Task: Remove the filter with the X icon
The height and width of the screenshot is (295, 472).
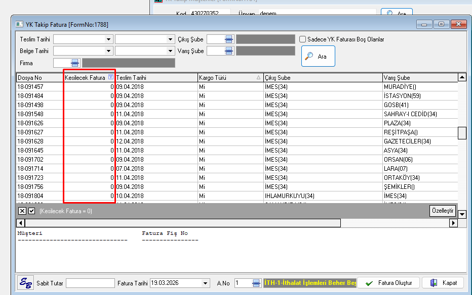Action: click(22, 211)
